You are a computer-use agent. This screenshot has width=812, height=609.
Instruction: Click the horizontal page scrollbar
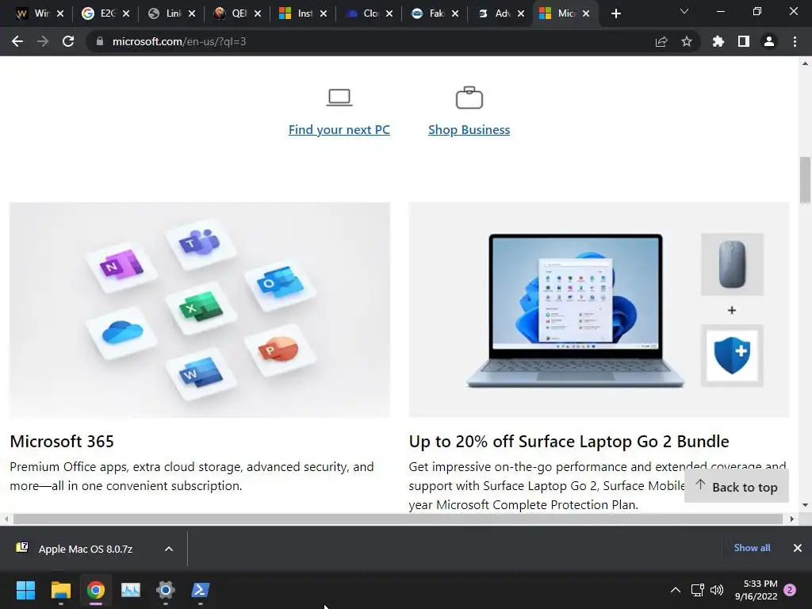tap(398, 519)
